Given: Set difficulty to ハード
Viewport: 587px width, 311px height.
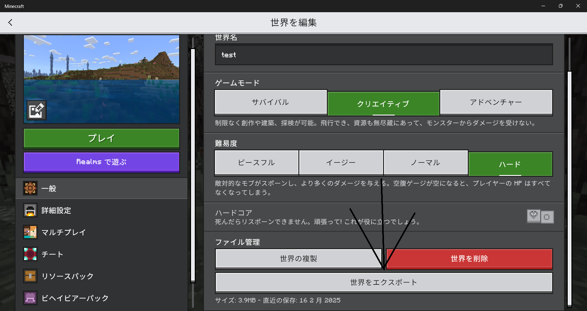Looking at the screenshot, I should (x=510, y=164).
